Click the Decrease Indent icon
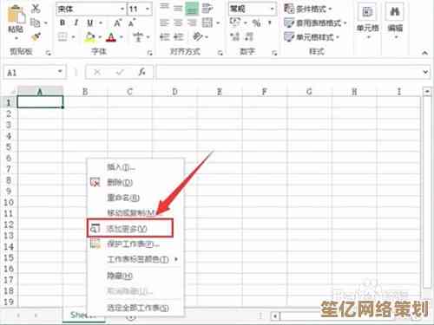 click(164, 36)
